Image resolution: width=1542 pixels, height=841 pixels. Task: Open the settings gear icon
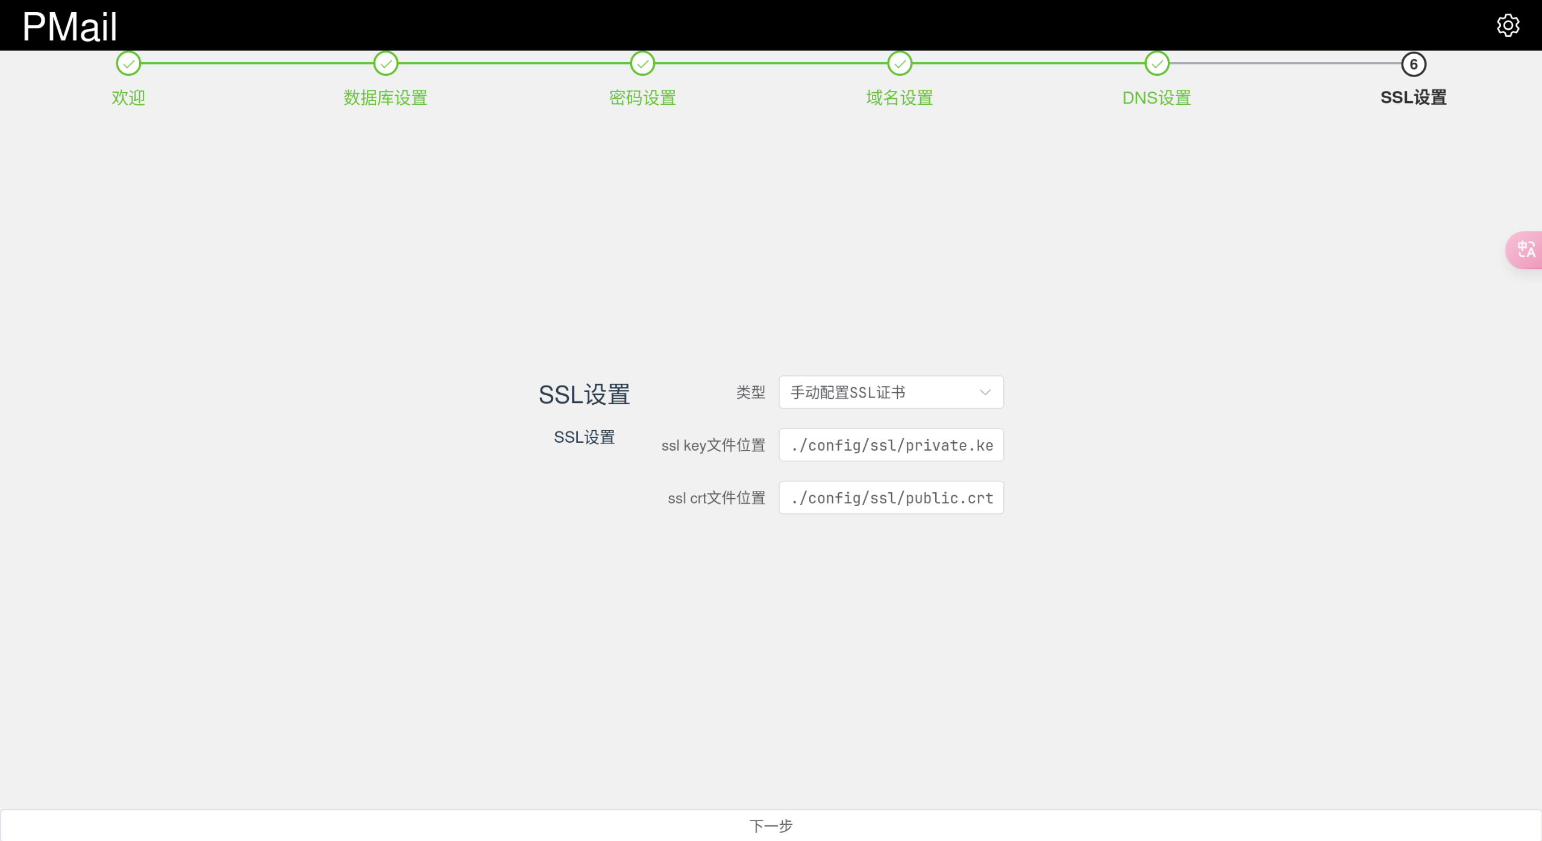(x=1508, y=25)
